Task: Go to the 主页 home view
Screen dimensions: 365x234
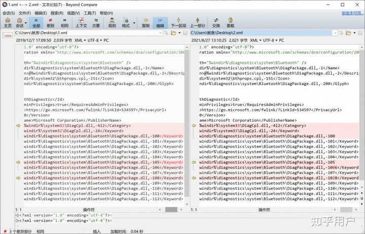Action: pos(8,23)
